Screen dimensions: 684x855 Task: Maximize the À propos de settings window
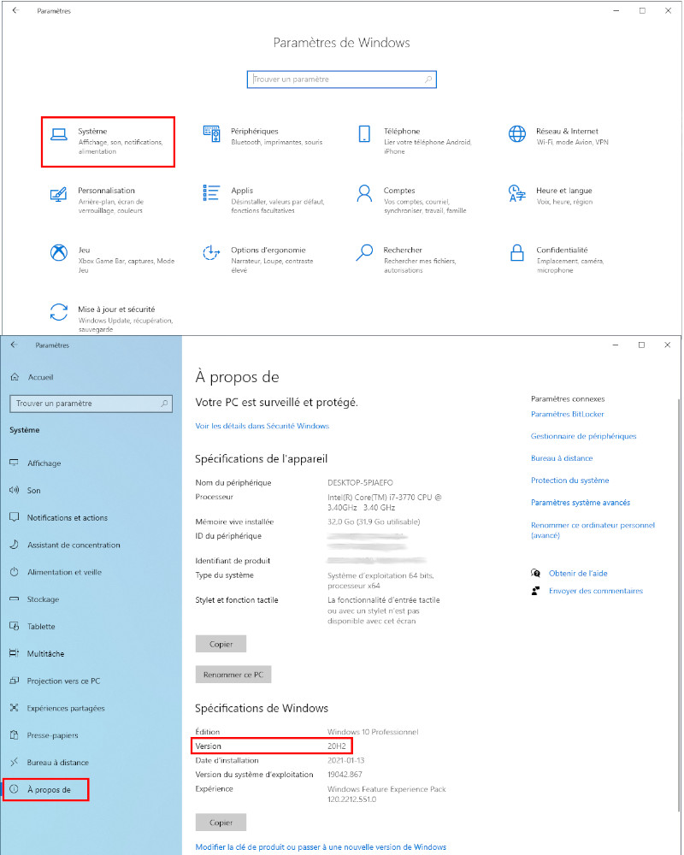[641, 345]
